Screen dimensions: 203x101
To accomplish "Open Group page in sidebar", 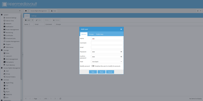I will tap(7, 74).
